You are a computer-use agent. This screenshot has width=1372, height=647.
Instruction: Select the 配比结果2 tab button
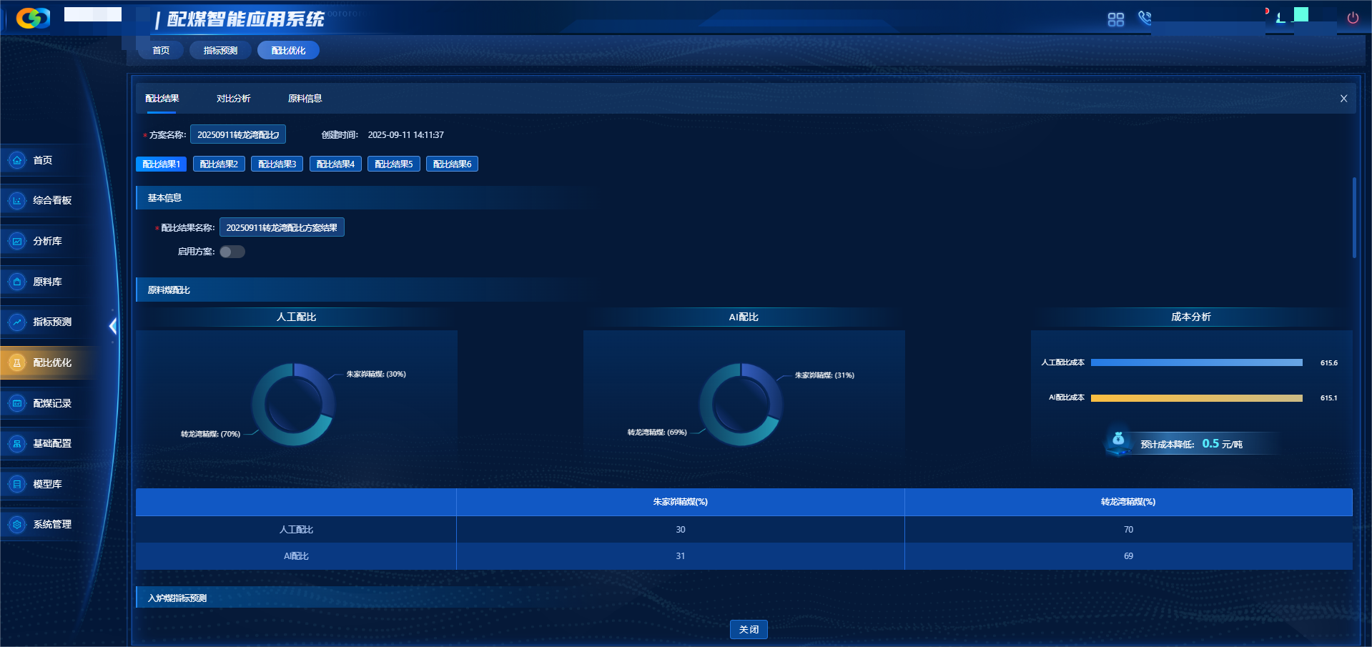[x=219, y=164]
